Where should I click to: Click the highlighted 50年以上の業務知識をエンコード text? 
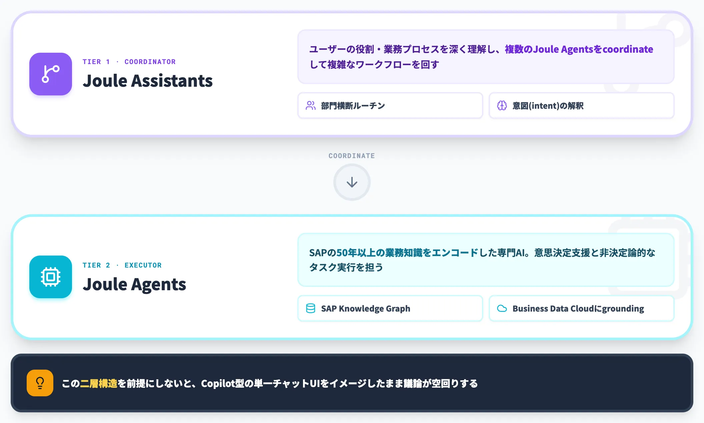pos(407,253)
